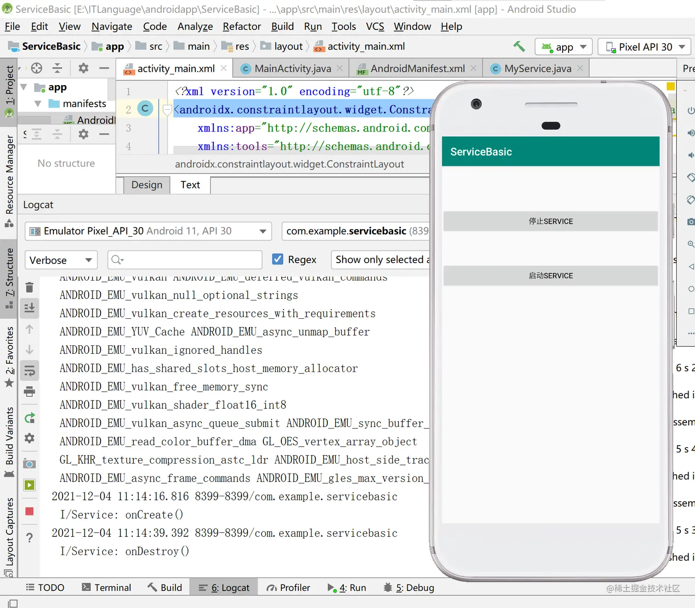Open Logcat help question mark icon

click(29, 537)
